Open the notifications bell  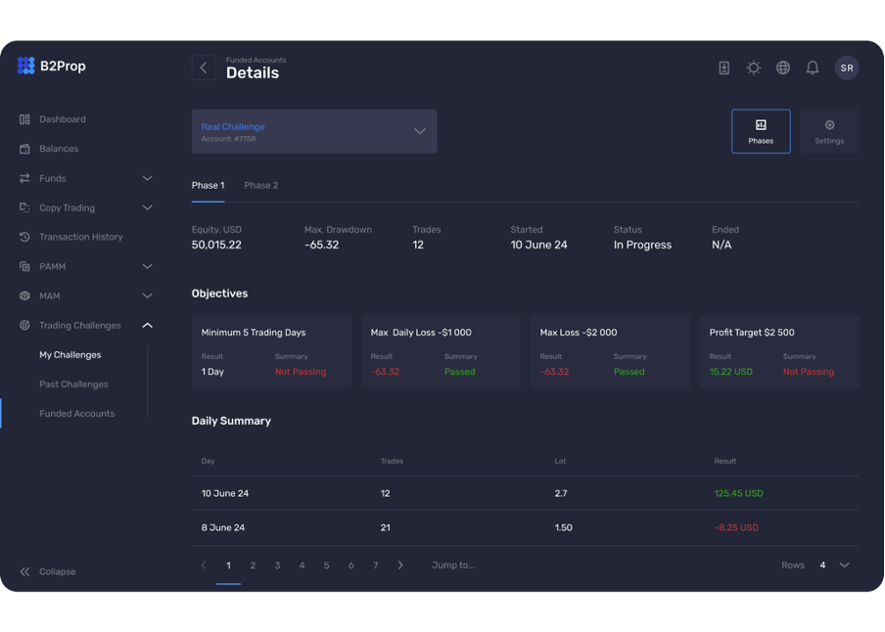tap(813, 68)
